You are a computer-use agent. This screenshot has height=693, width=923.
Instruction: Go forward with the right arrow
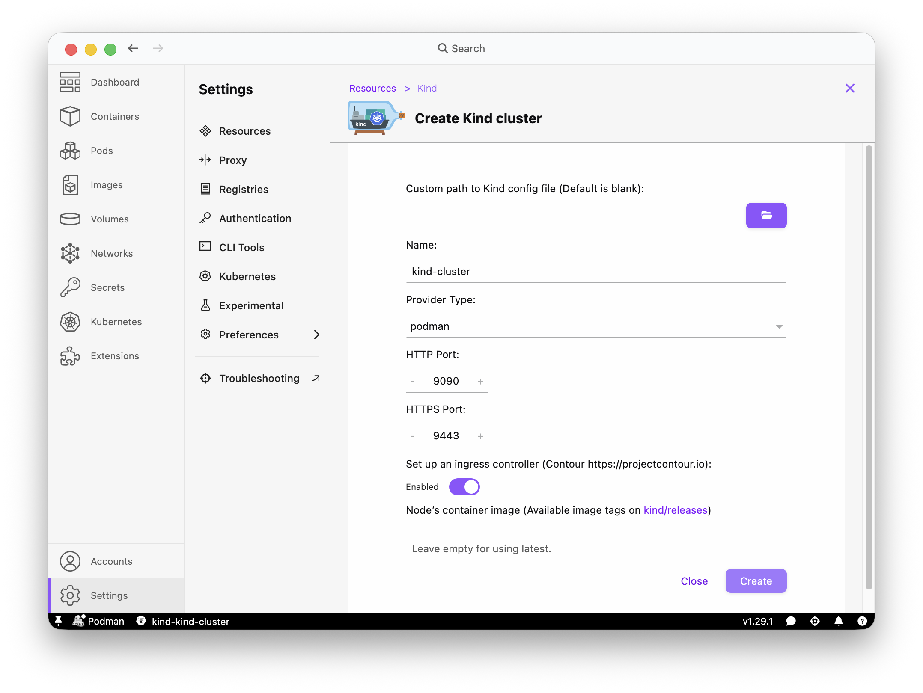(158, 48)
